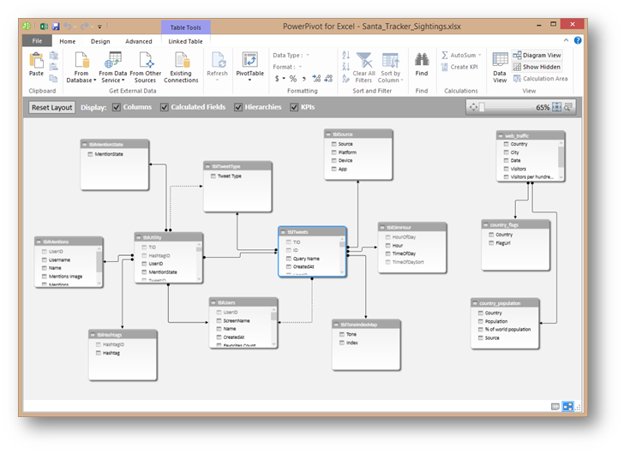The height and width of the screenshot is (453, 624).
Task: Switch to the Advanced tab
Action: pos(139,41)
